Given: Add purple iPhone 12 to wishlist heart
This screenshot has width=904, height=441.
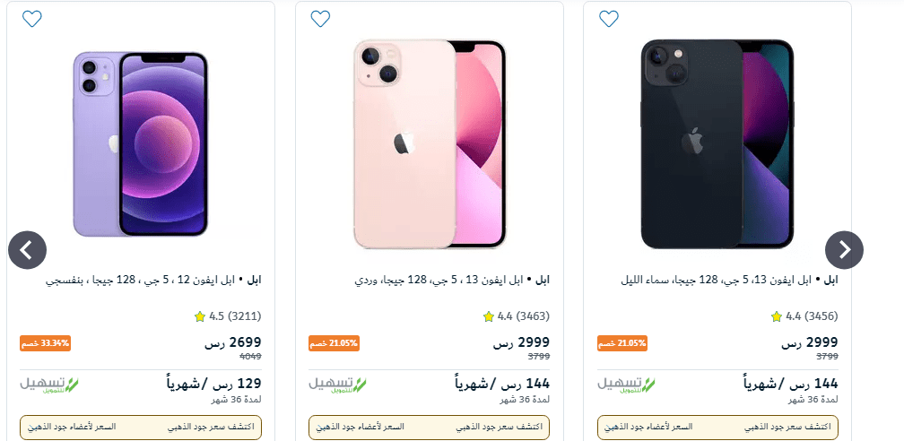Looking at the screenshot, I should [x=31, y=19].
